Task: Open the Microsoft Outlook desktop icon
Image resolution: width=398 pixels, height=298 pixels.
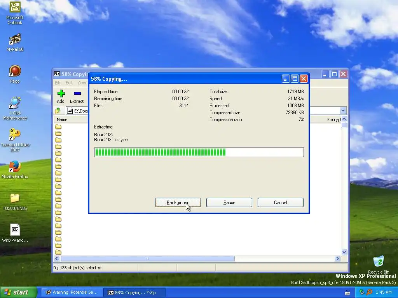Action: (15, 13)
